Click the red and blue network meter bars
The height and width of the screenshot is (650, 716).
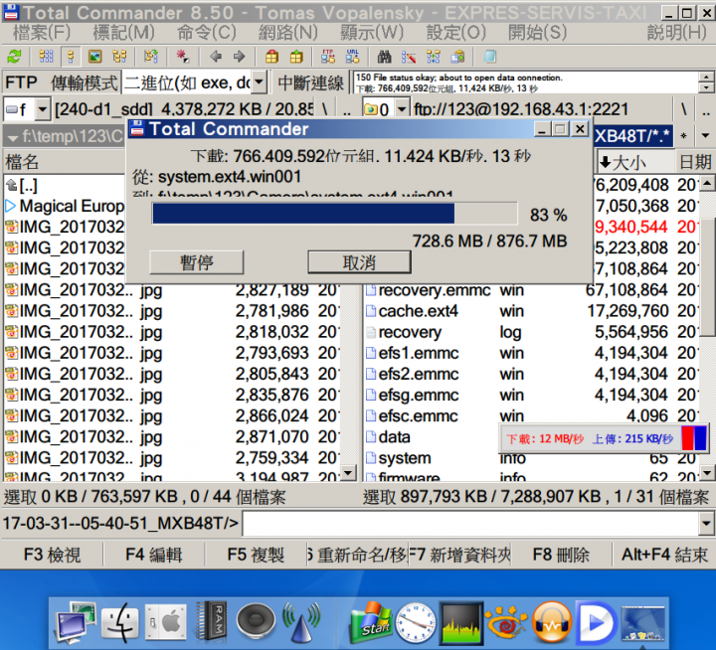tap(694, 438)
